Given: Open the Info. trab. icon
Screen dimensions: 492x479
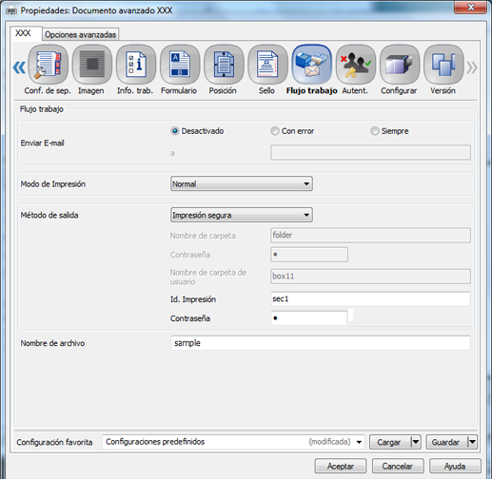Looking at the screenshot, I should [x=136, y=65].
